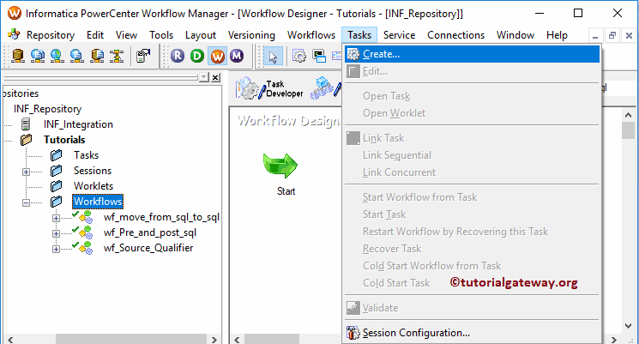Viewport: 639px width, 344px height.
Task: Expand the wf_move_from_sql_to_sql node
Action: [57, 218]
